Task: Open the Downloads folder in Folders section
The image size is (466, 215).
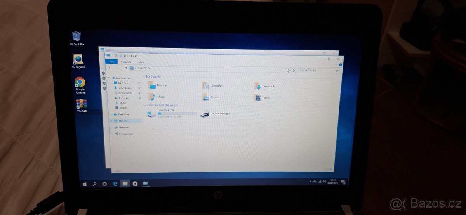Action: (x=264, y=86)
